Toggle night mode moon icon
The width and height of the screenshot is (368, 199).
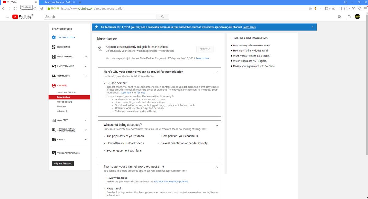[x=346, y=9]
